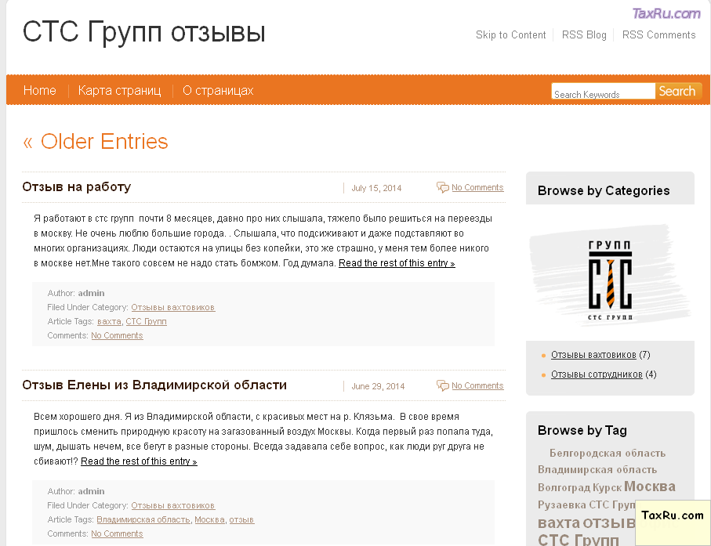
Task: Select Отзывы вахтовиков category in sidebar list
Action: (x=593, y=355)
